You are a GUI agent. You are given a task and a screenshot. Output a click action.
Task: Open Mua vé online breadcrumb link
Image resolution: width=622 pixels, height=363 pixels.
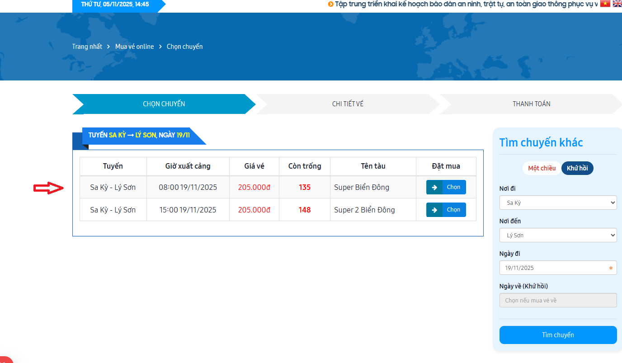click(134, 47)
